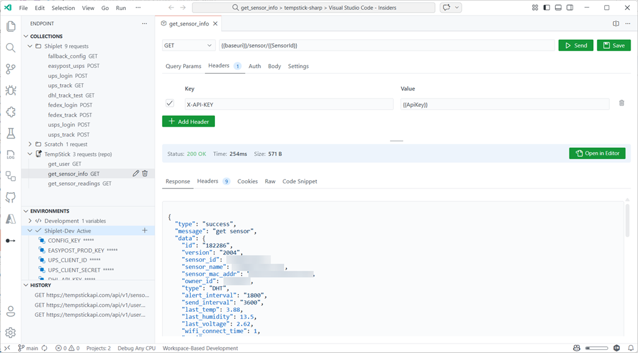
Task: Open the File menu
Action: (24, 7)
